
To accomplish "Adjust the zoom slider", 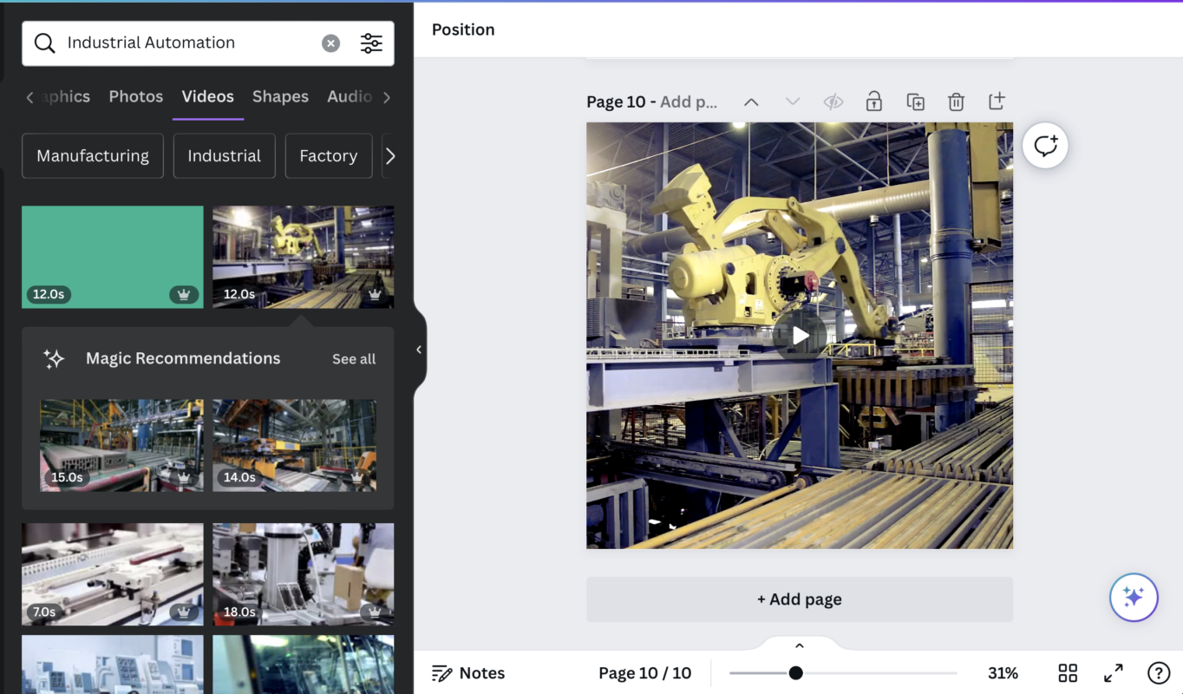I will tap(795, 672).
